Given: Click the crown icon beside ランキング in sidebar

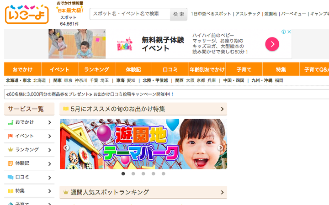Looking at the screenshot, I should click(x=11, y=150).
